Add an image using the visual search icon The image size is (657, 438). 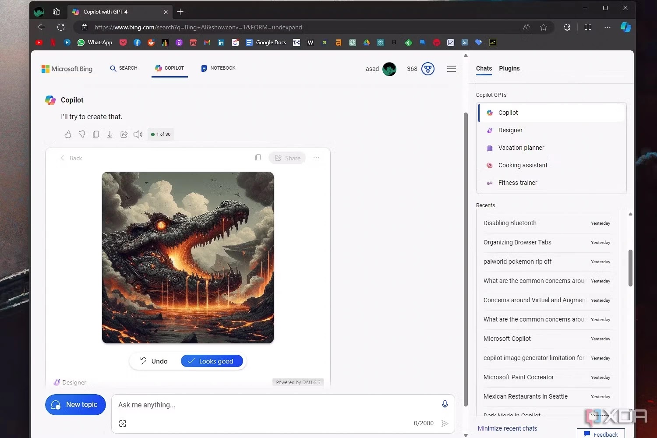[123, 424]
